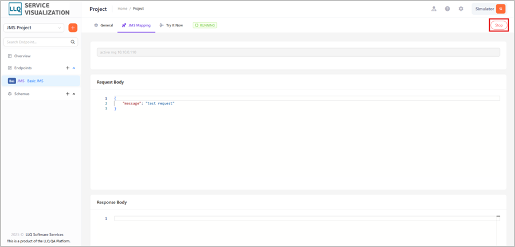
Task: Click the "message" key in request body
Action: 132,103
